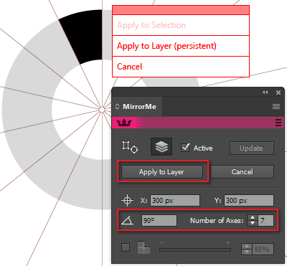This screenshot has width=287, height=266.
Task: Click the black ring segment on canvas
Action: click(x=84, y=36)
